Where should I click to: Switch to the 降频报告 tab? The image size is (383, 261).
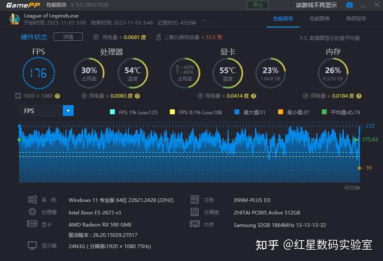tap(356, 19)
